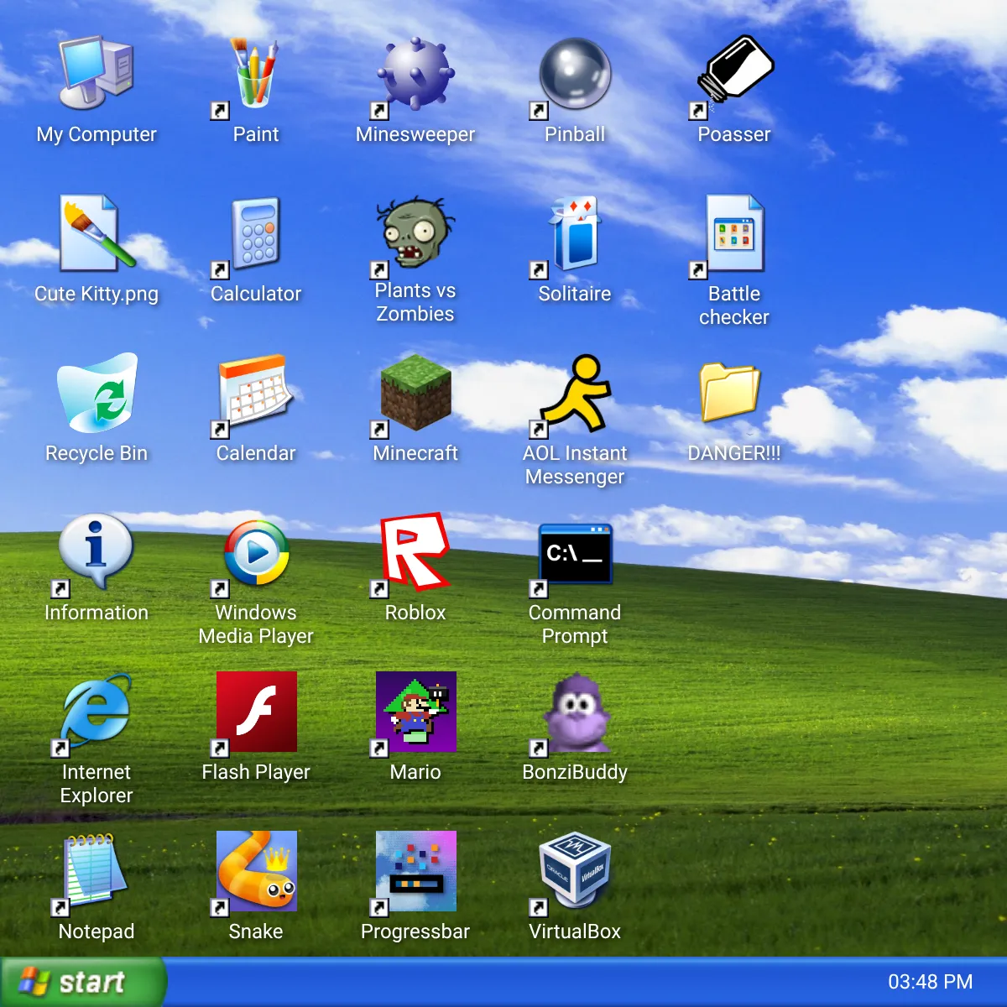Launch Plants vs Zombies

coord(415,233)
